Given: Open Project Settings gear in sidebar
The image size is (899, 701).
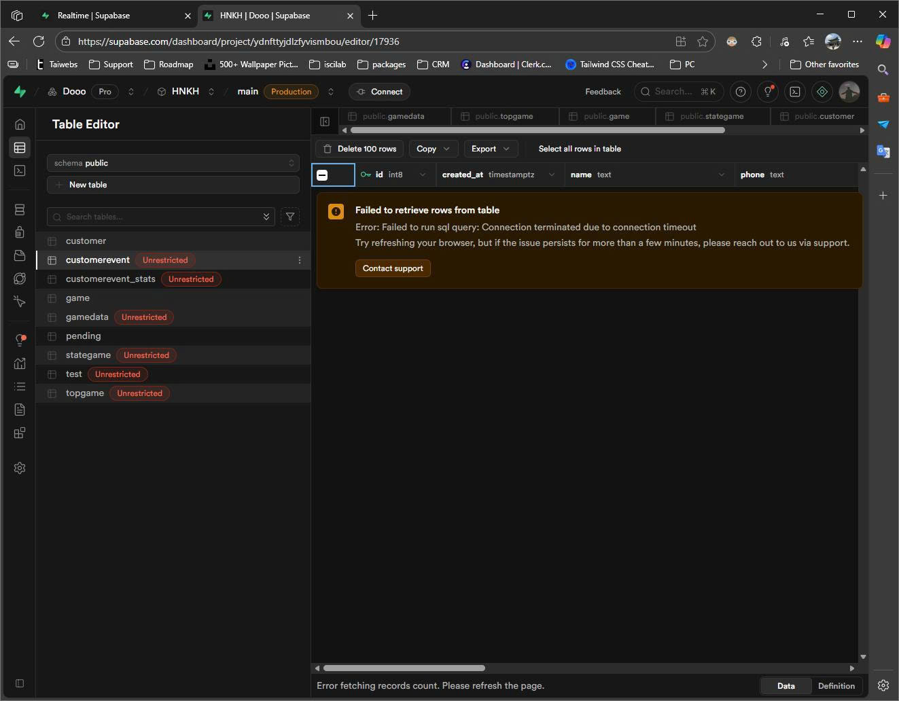Looking at the screenshot, I should (x=20, y=468).
